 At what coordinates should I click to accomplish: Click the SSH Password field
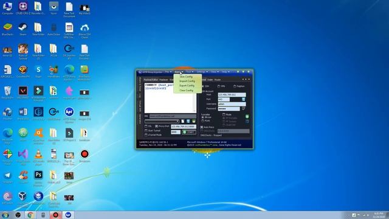pyautogui.click(x=229, y=109)
